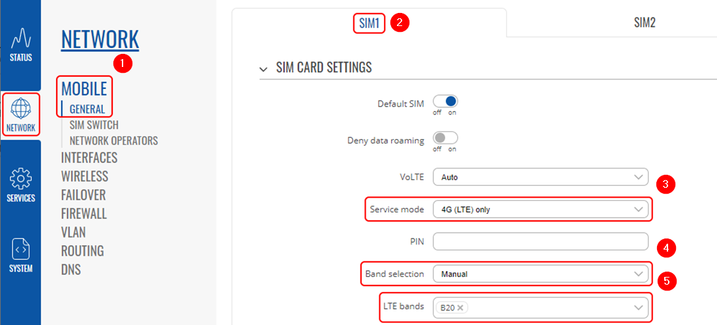This screenshot has height=325, width=717.
Task: Go to the Firewall menu item
Action: [x=83, y=214]
